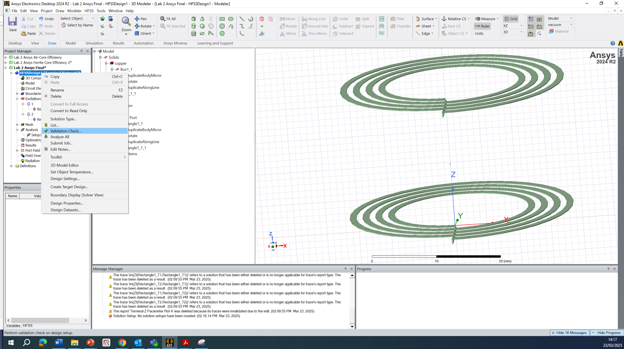This screenshot has height=349, width=624.
Task: Click the Pan tool icon
Action: (137, 19)
